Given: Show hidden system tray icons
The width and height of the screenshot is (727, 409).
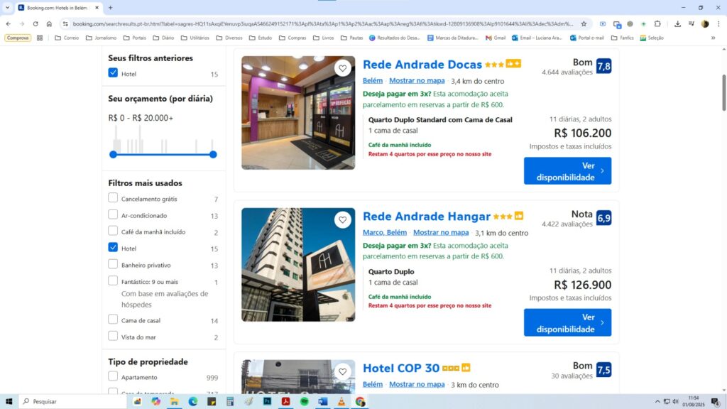Looking at the screenshot, I should pos(657,402).
